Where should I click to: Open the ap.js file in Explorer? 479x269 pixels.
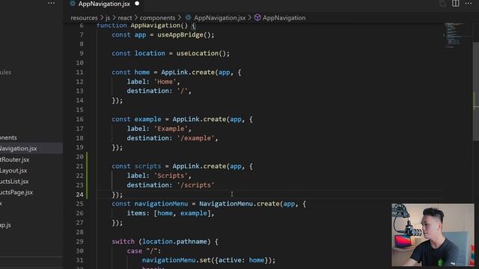pyautogui.click(x=5, y=225)
